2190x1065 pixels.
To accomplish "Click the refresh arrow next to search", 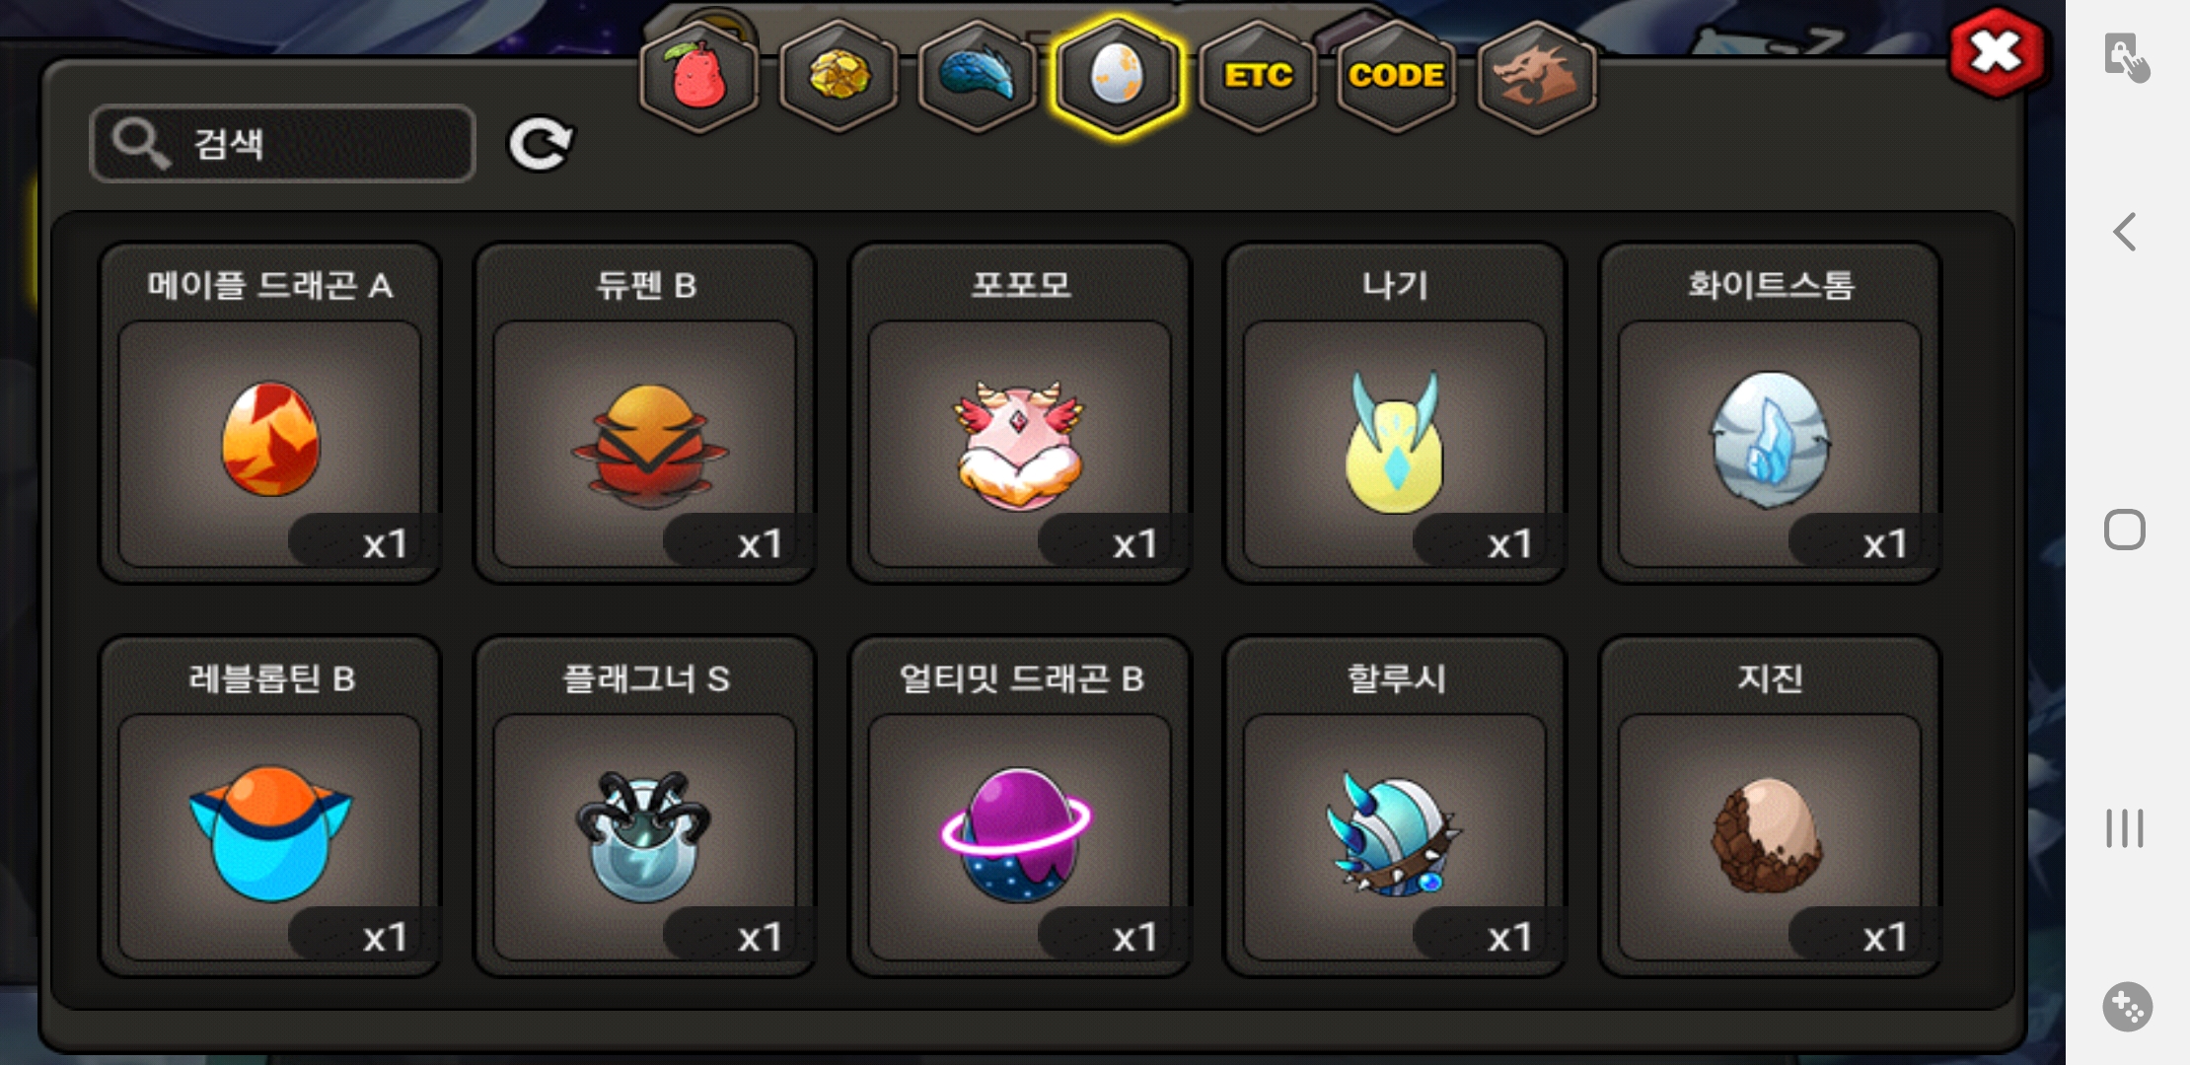I will click(x=540, y=145).
